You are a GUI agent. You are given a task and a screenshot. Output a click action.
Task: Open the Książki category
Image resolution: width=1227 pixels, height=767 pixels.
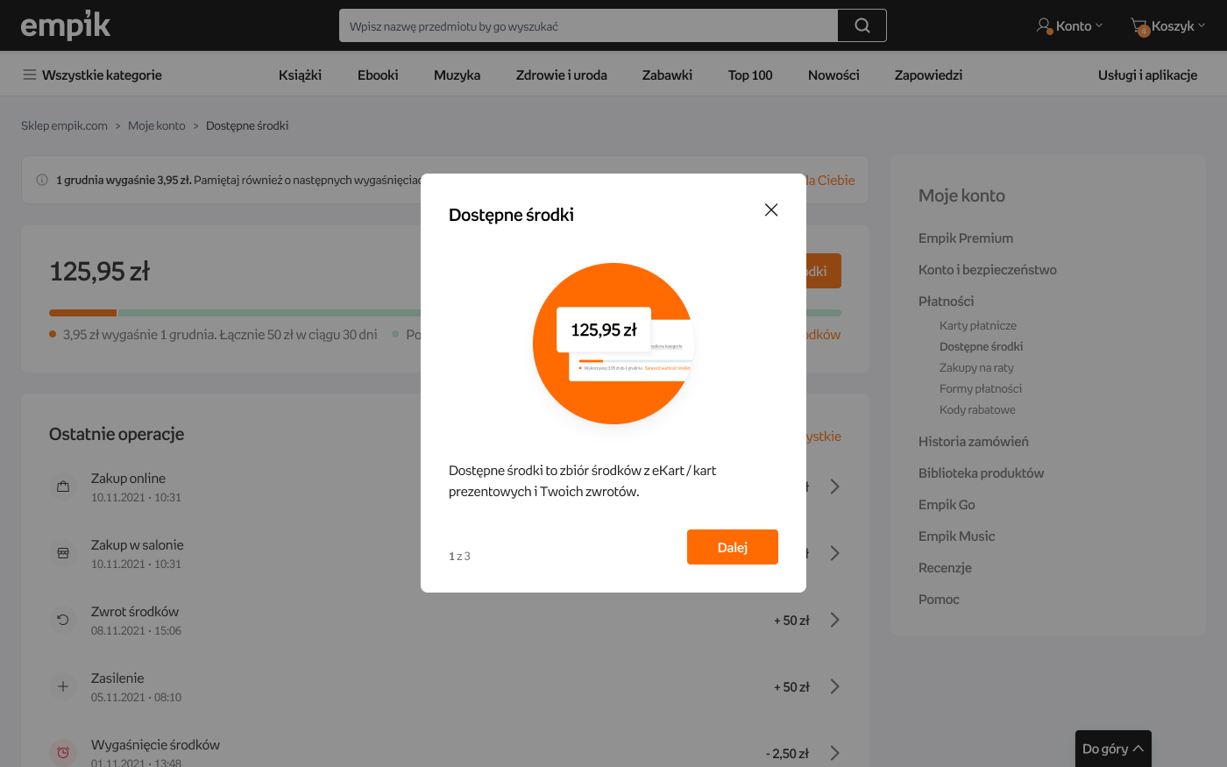(x=300, y=75)
